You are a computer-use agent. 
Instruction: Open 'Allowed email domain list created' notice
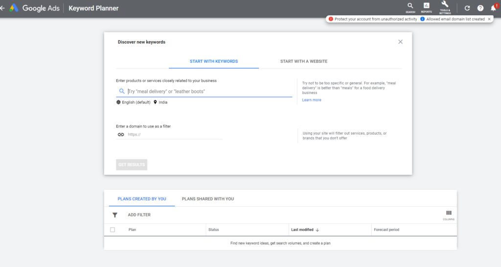pos(455,19)
